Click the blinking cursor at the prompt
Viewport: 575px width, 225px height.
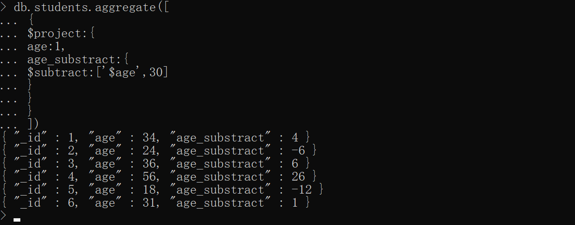point(17,220)
